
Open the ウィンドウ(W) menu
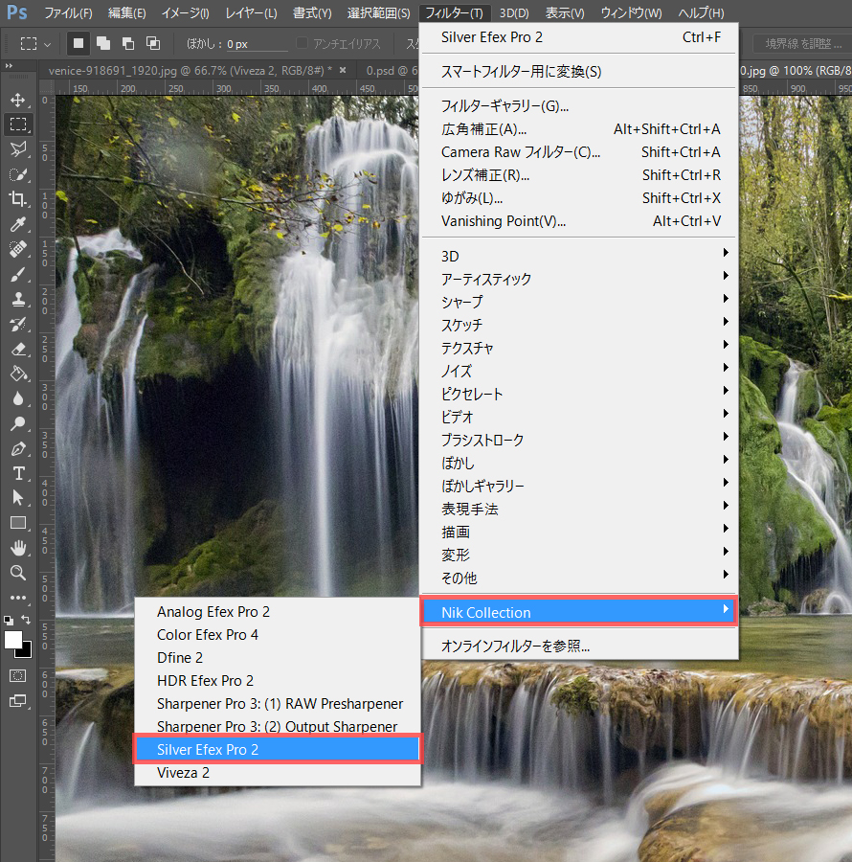point(631,12)
